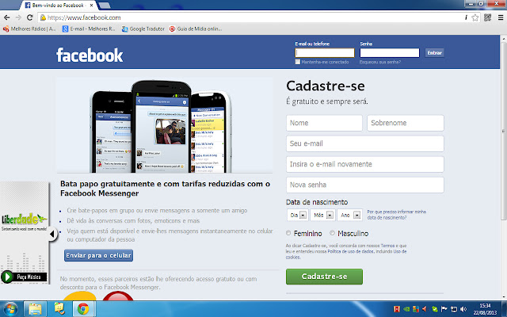This screenshot has width=507, height=317.
Task: Click the phones Messenger promo image
Action: [x=164, y=125]
